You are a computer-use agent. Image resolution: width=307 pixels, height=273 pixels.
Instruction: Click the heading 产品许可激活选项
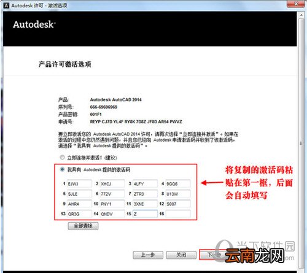pos(64,64)
